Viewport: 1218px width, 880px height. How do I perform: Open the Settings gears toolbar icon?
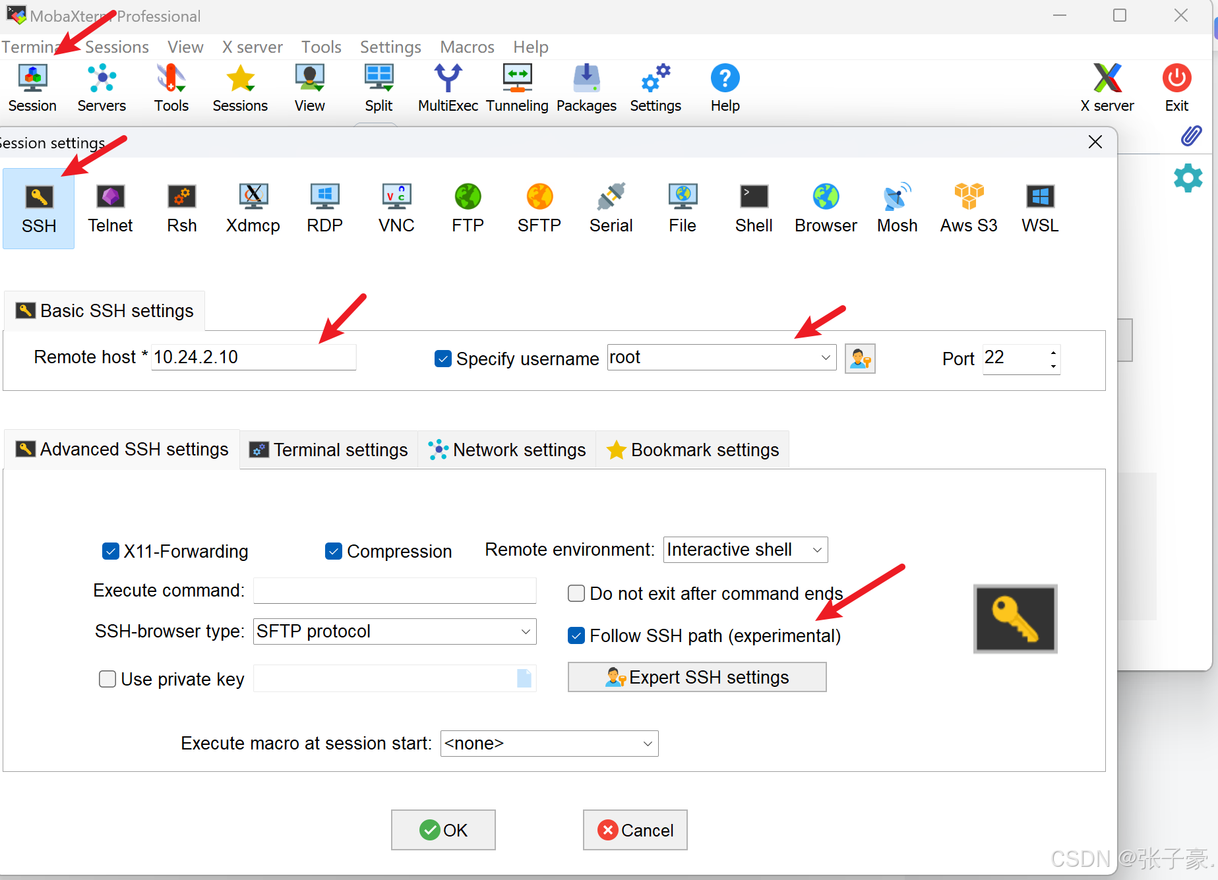(655, 88)
